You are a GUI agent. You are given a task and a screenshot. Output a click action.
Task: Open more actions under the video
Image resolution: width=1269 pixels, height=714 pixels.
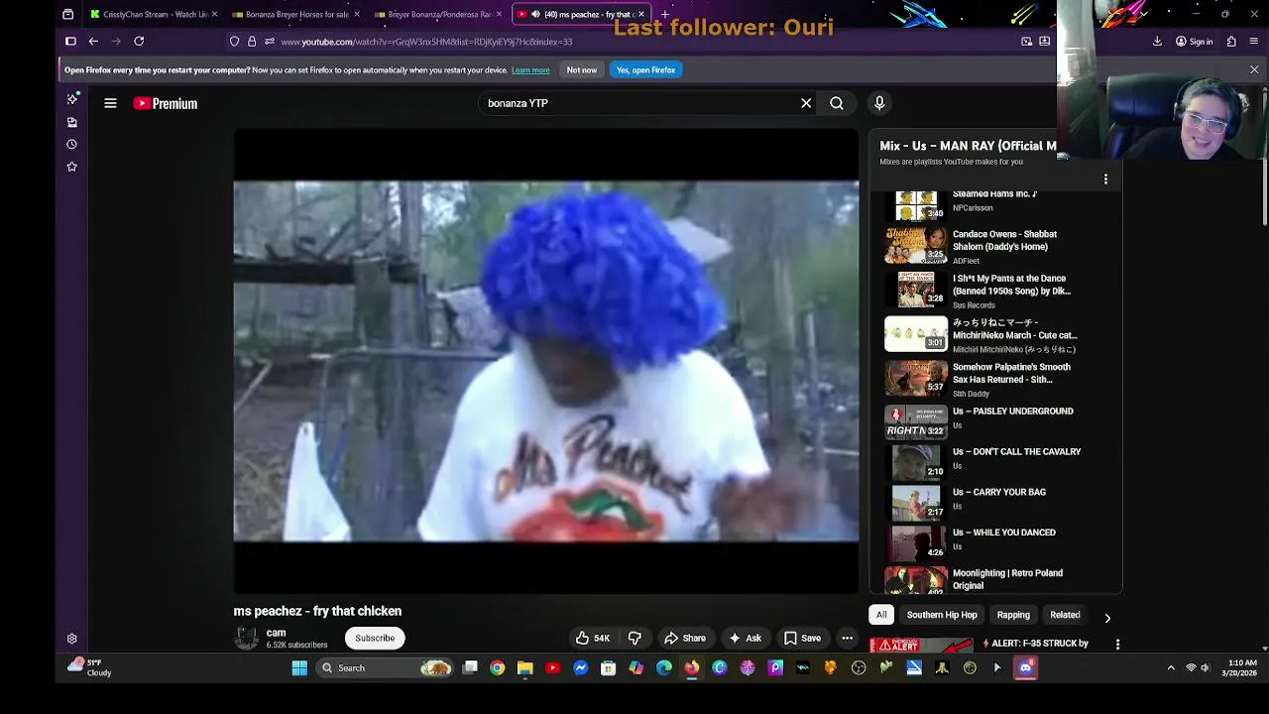847,638
